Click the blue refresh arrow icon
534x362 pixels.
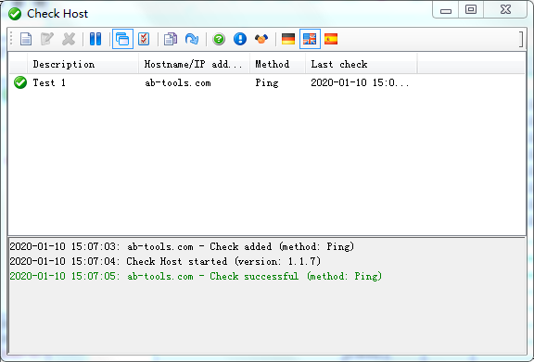click(192, 39)
